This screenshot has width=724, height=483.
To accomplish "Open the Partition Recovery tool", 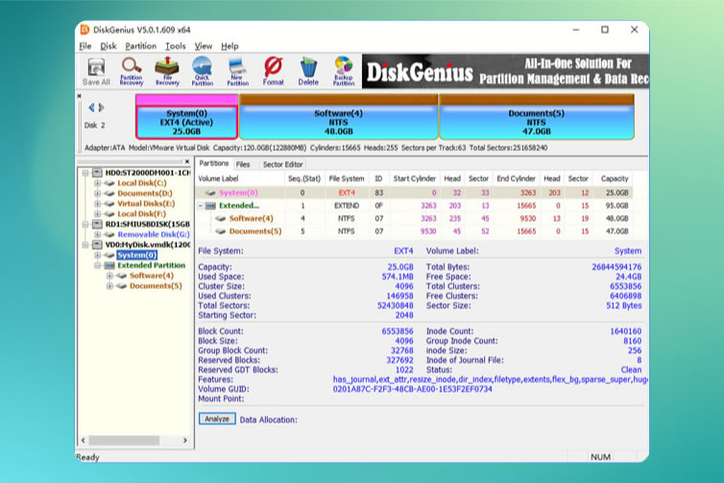I will pyautogui.click(x=132, y=71).
